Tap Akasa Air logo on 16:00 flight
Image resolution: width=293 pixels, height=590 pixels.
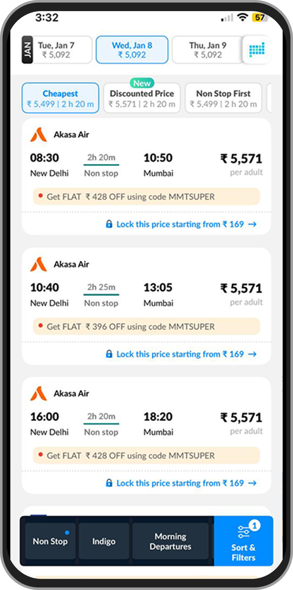click(x=38, y=393)
